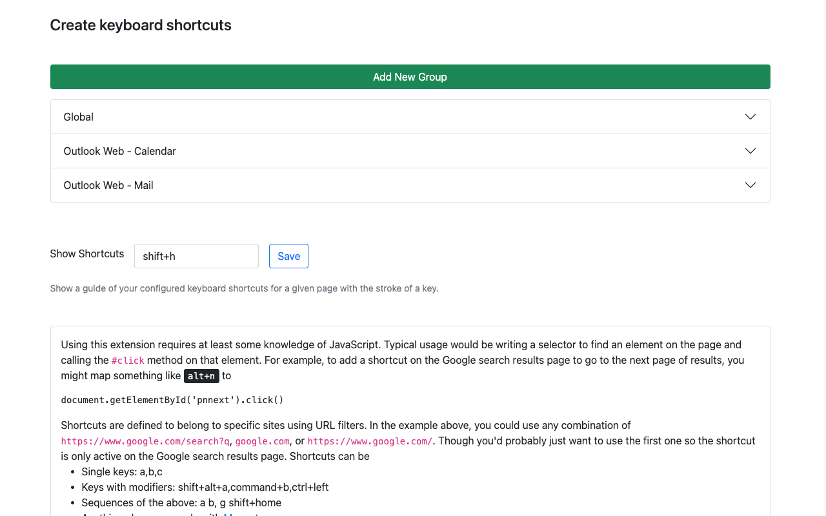826x516 pixels.
Task: Click the google.com/search?q URL filter example
Action: (x=145, y=441)
